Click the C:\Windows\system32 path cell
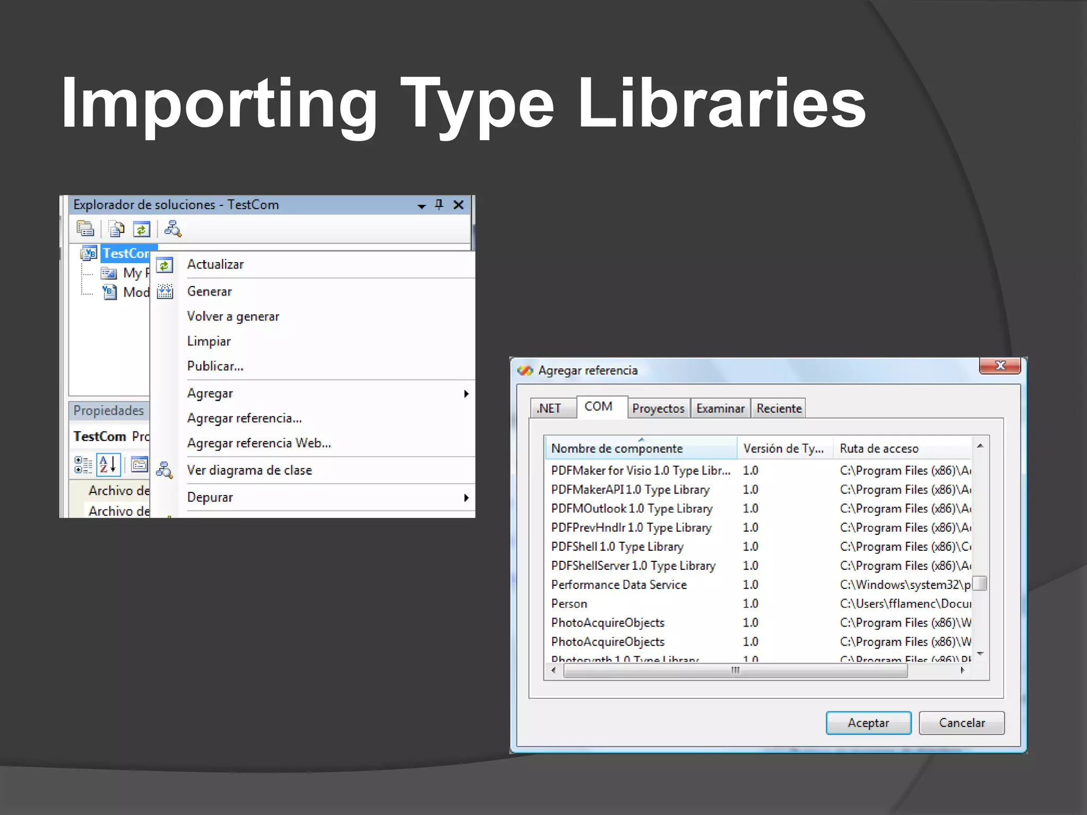Image resolution: width=1087 pixels, height=815 pixels. click(x=905, y=585)
